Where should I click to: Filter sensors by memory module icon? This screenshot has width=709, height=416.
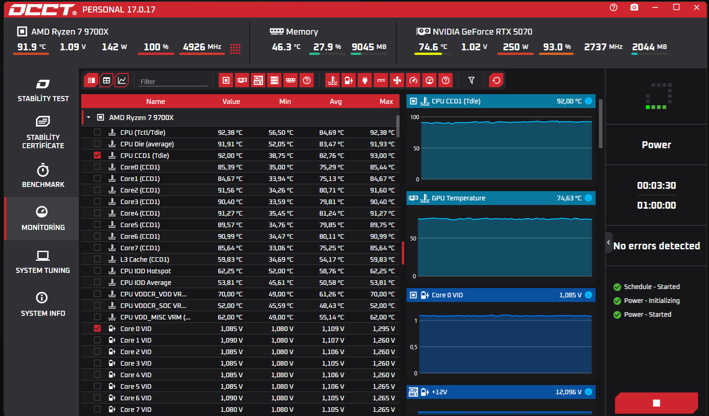[291, 80]
